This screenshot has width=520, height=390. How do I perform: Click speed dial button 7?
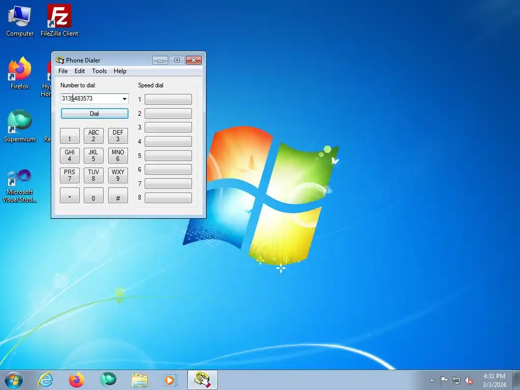[168, 183]
